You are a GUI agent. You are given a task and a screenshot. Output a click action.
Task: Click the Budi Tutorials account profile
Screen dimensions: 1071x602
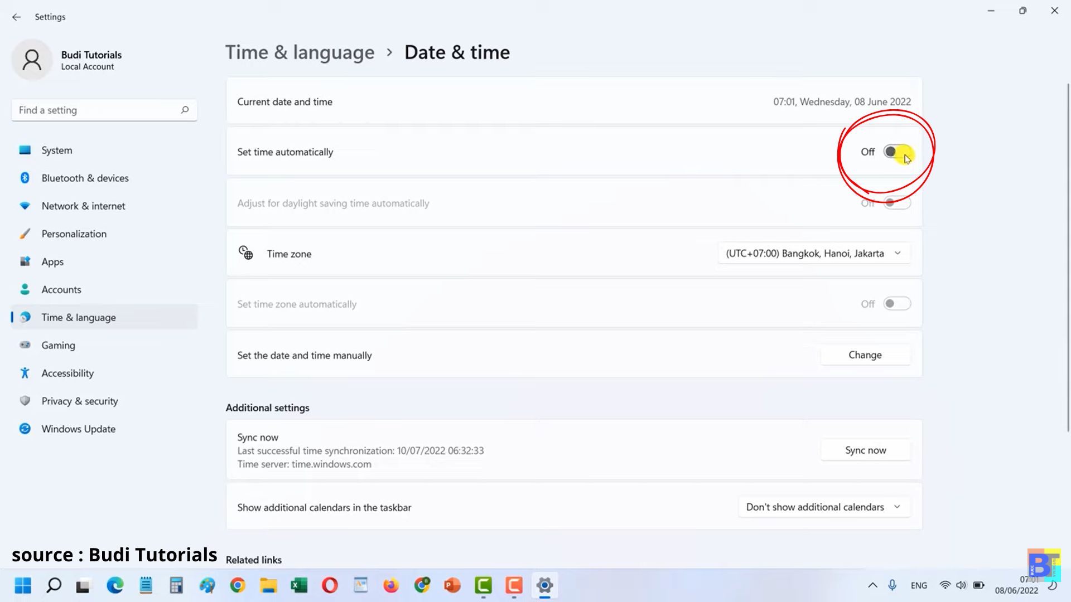(x=67, y=60)
